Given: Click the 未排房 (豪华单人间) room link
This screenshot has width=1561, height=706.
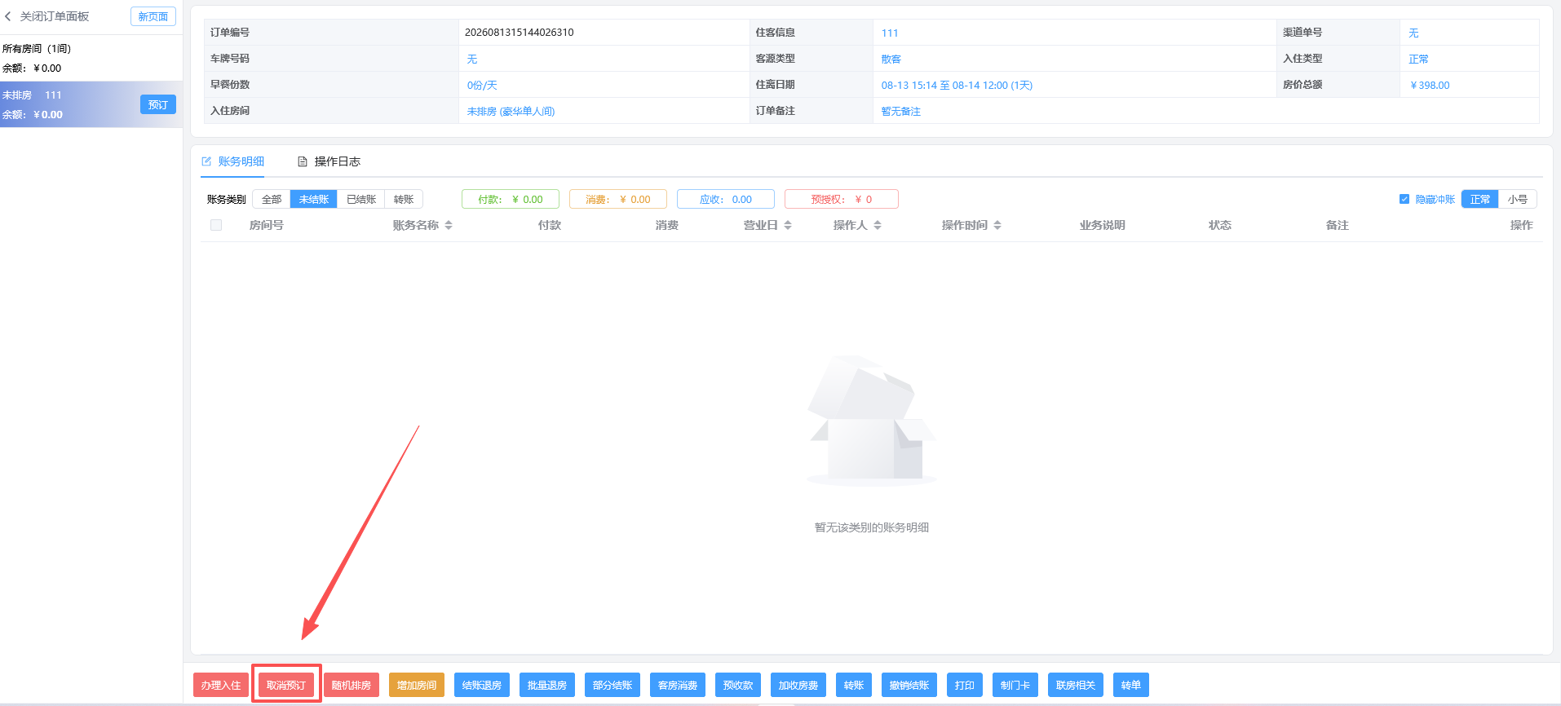Looking at the screenshot, I should [511, 111].
